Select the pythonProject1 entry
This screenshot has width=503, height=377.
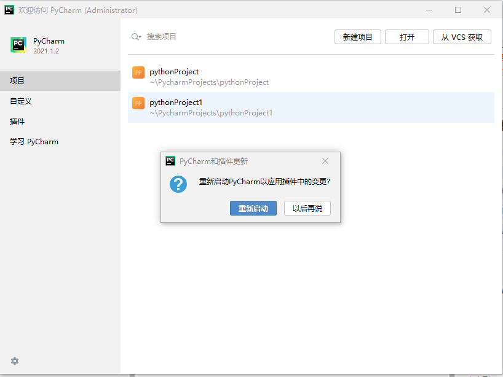pos(311,107)
